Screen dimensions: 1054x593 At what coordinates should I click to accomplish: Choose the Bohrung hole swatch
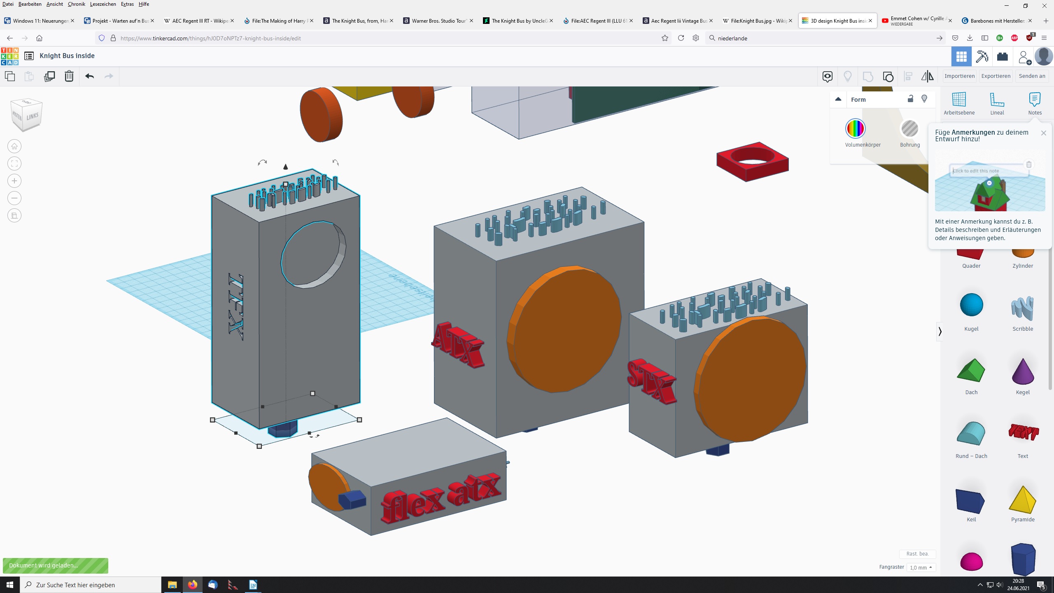click(x=909, y=128)
